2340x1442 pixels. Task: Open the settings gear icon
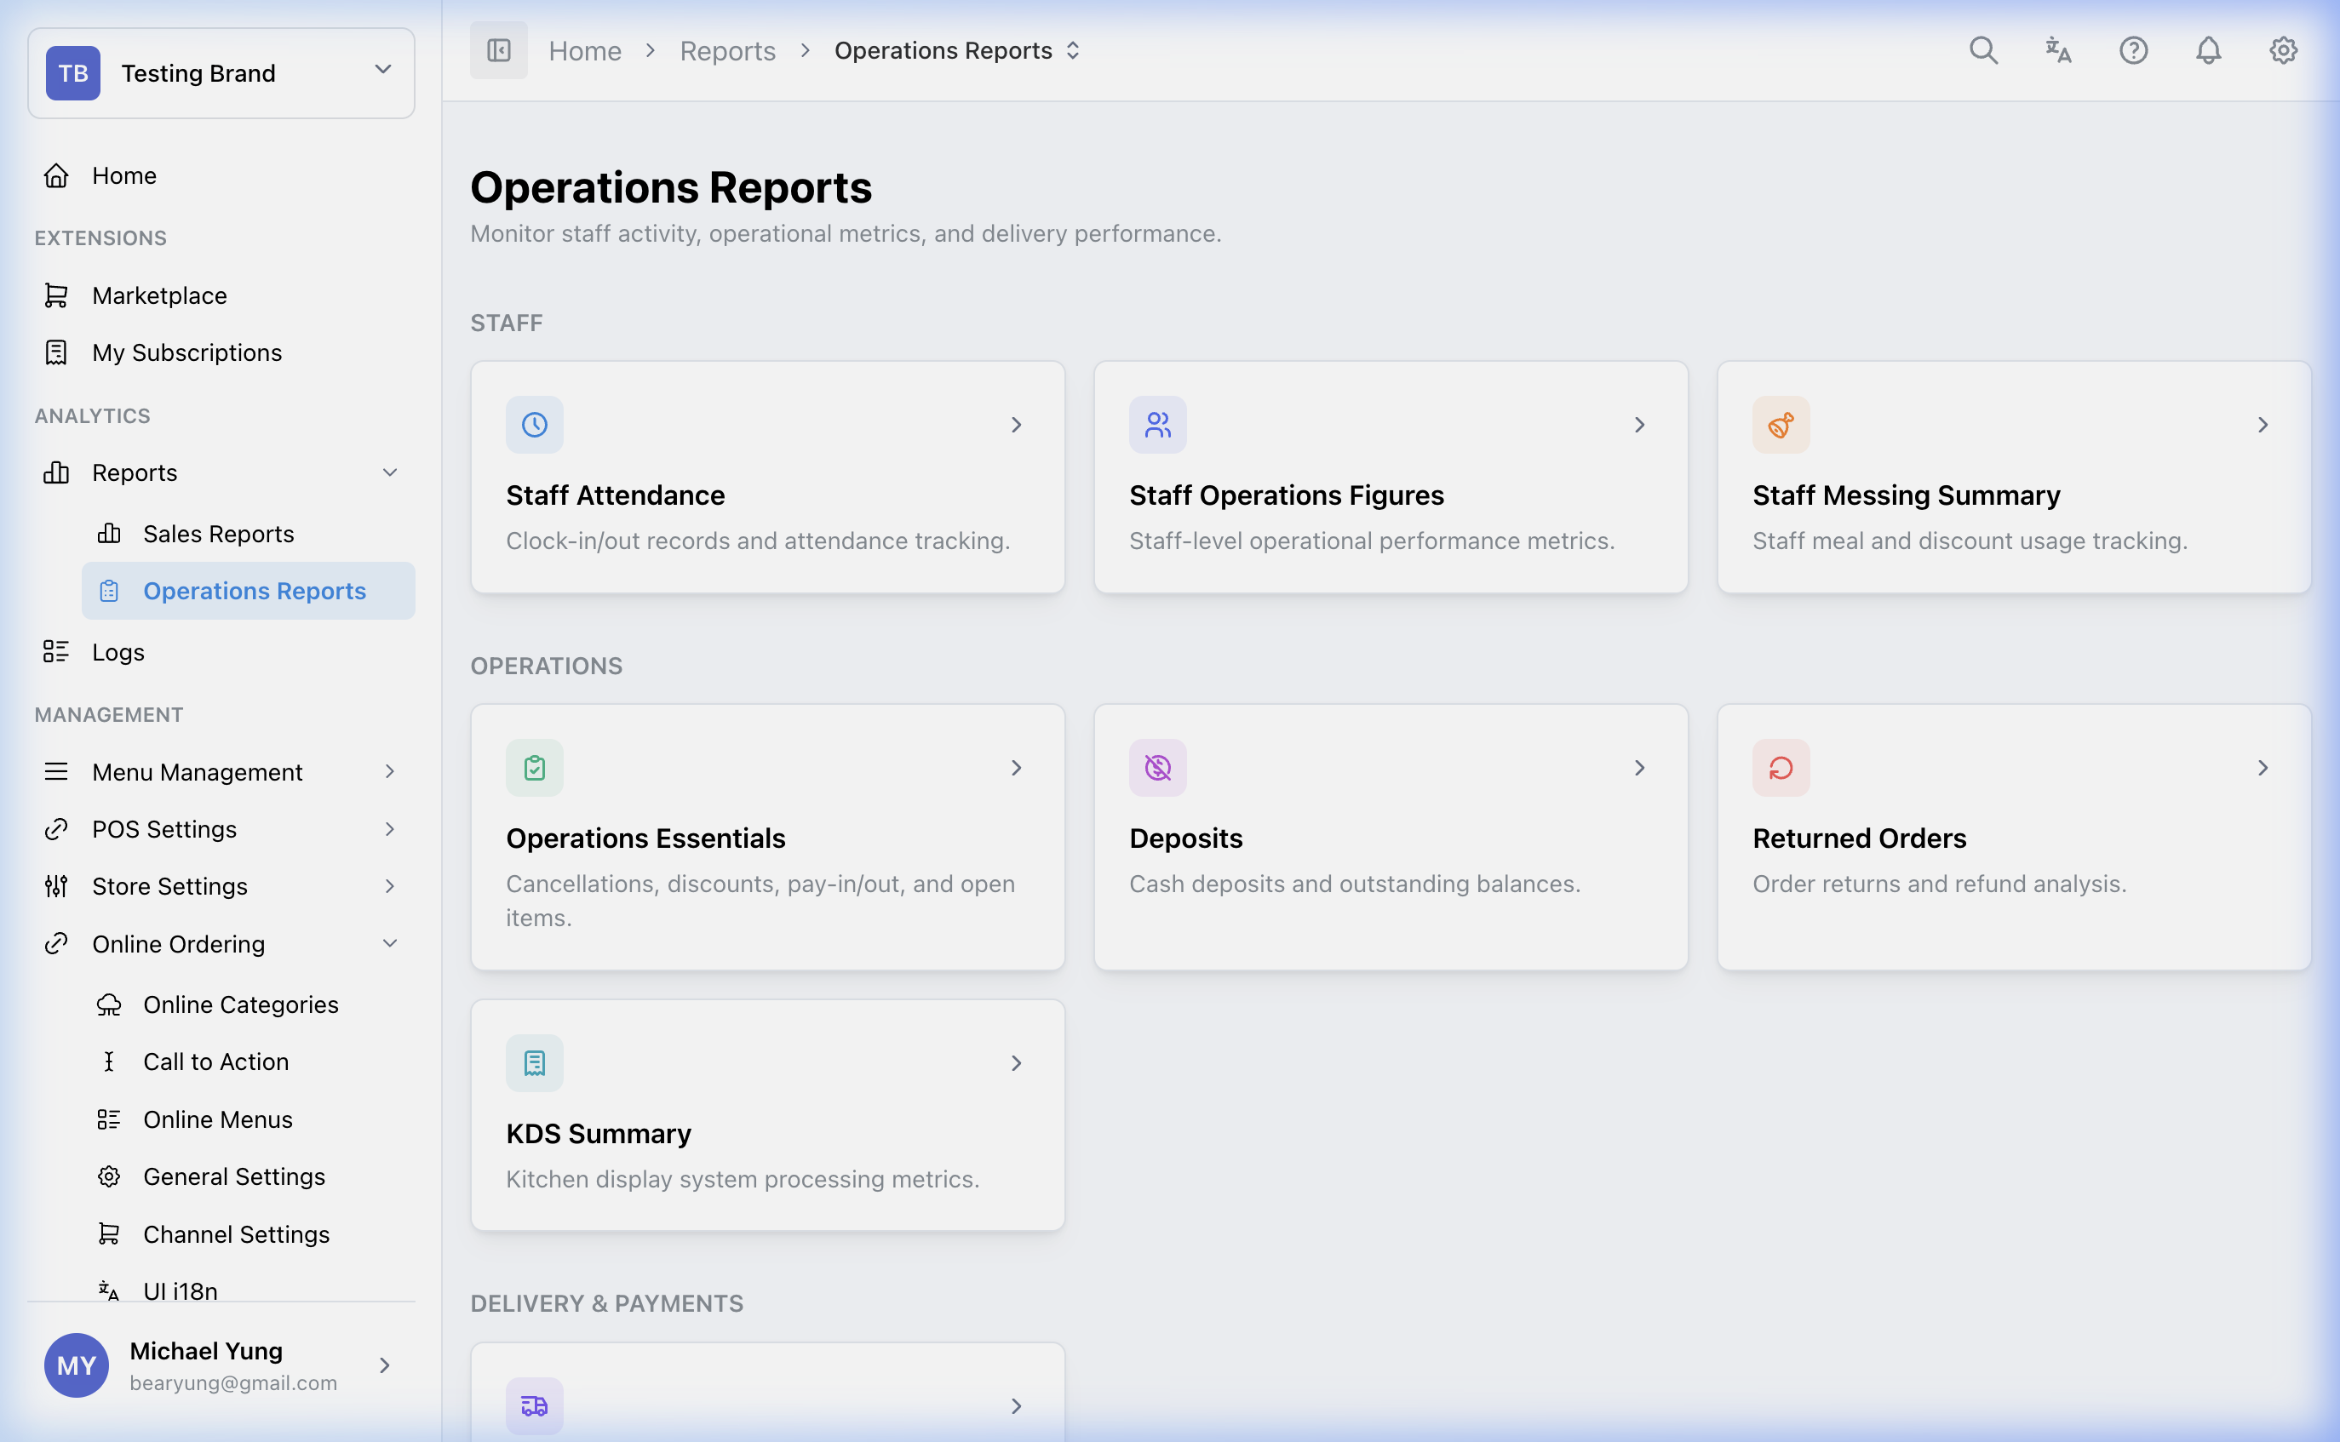click(2283, 49)
